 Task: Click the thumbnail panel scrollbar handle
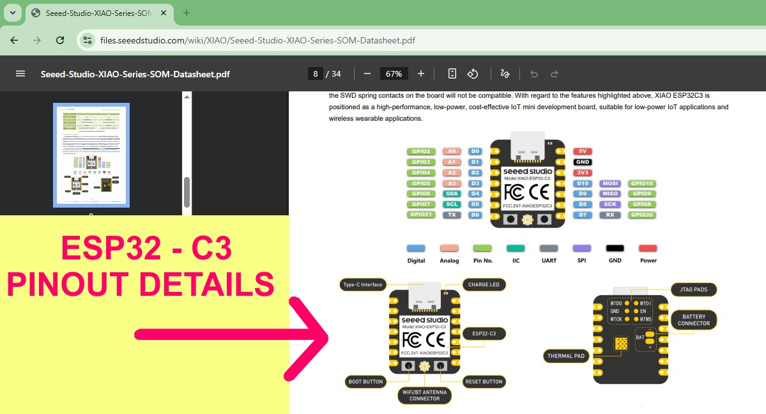[187, 192]
